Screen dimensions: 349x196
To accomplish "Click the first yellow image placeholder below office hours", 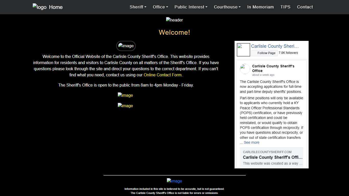I will (x=125, y=95).
